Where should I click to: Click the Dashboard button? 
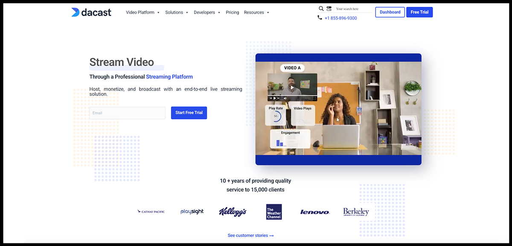[390, 12]
